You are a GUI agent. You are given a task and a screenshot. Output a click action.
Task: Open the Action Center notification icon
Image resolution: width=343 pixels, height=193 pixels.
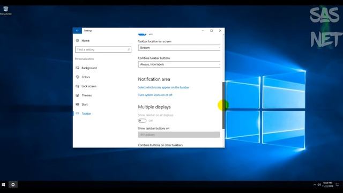click(338, 184)
